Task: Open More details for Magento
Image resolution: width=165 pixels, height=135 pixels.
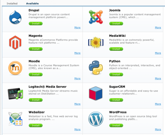Action: click(77, 53)
